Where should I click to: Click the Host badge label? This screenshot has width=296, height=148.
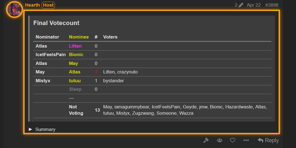48,5
